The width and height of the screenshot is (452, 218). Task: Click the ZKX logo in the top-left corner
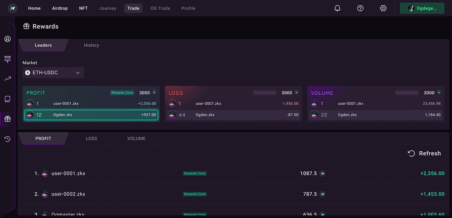(x=12, y=8)
